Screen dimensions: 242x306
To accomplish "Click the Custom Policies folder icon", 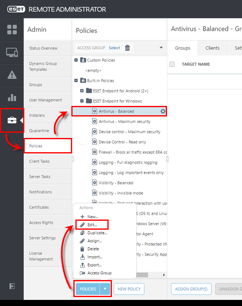I will 83,60.
